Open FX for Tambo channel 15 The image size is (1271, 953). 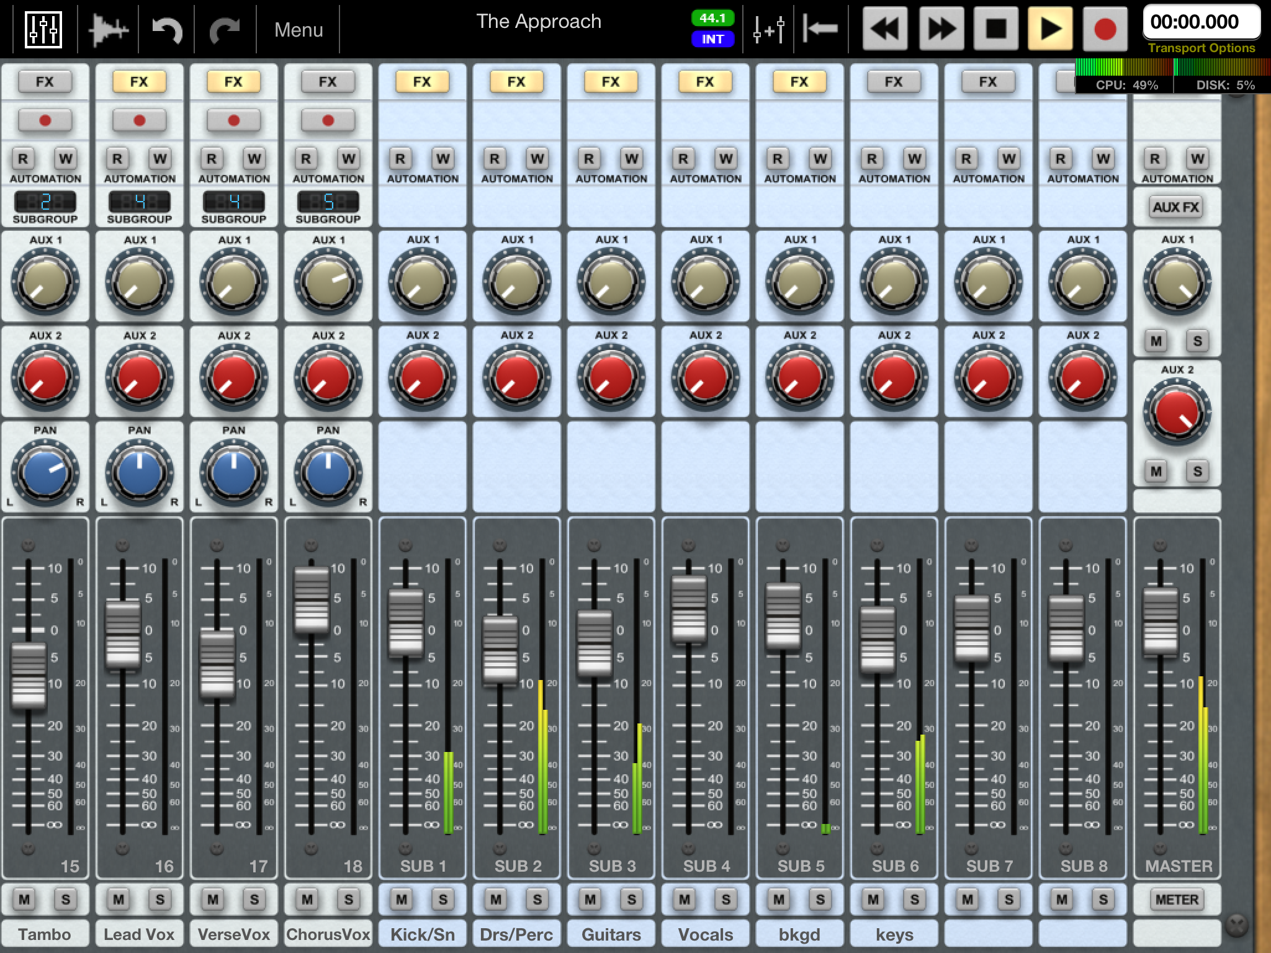[45, 81]
